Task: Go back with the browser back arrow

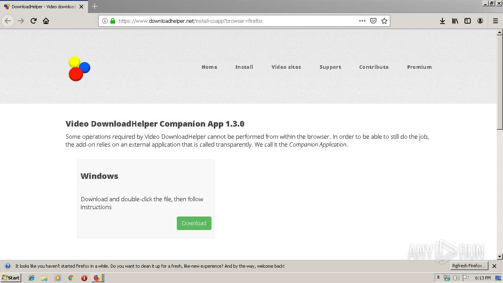Action: 8,21
